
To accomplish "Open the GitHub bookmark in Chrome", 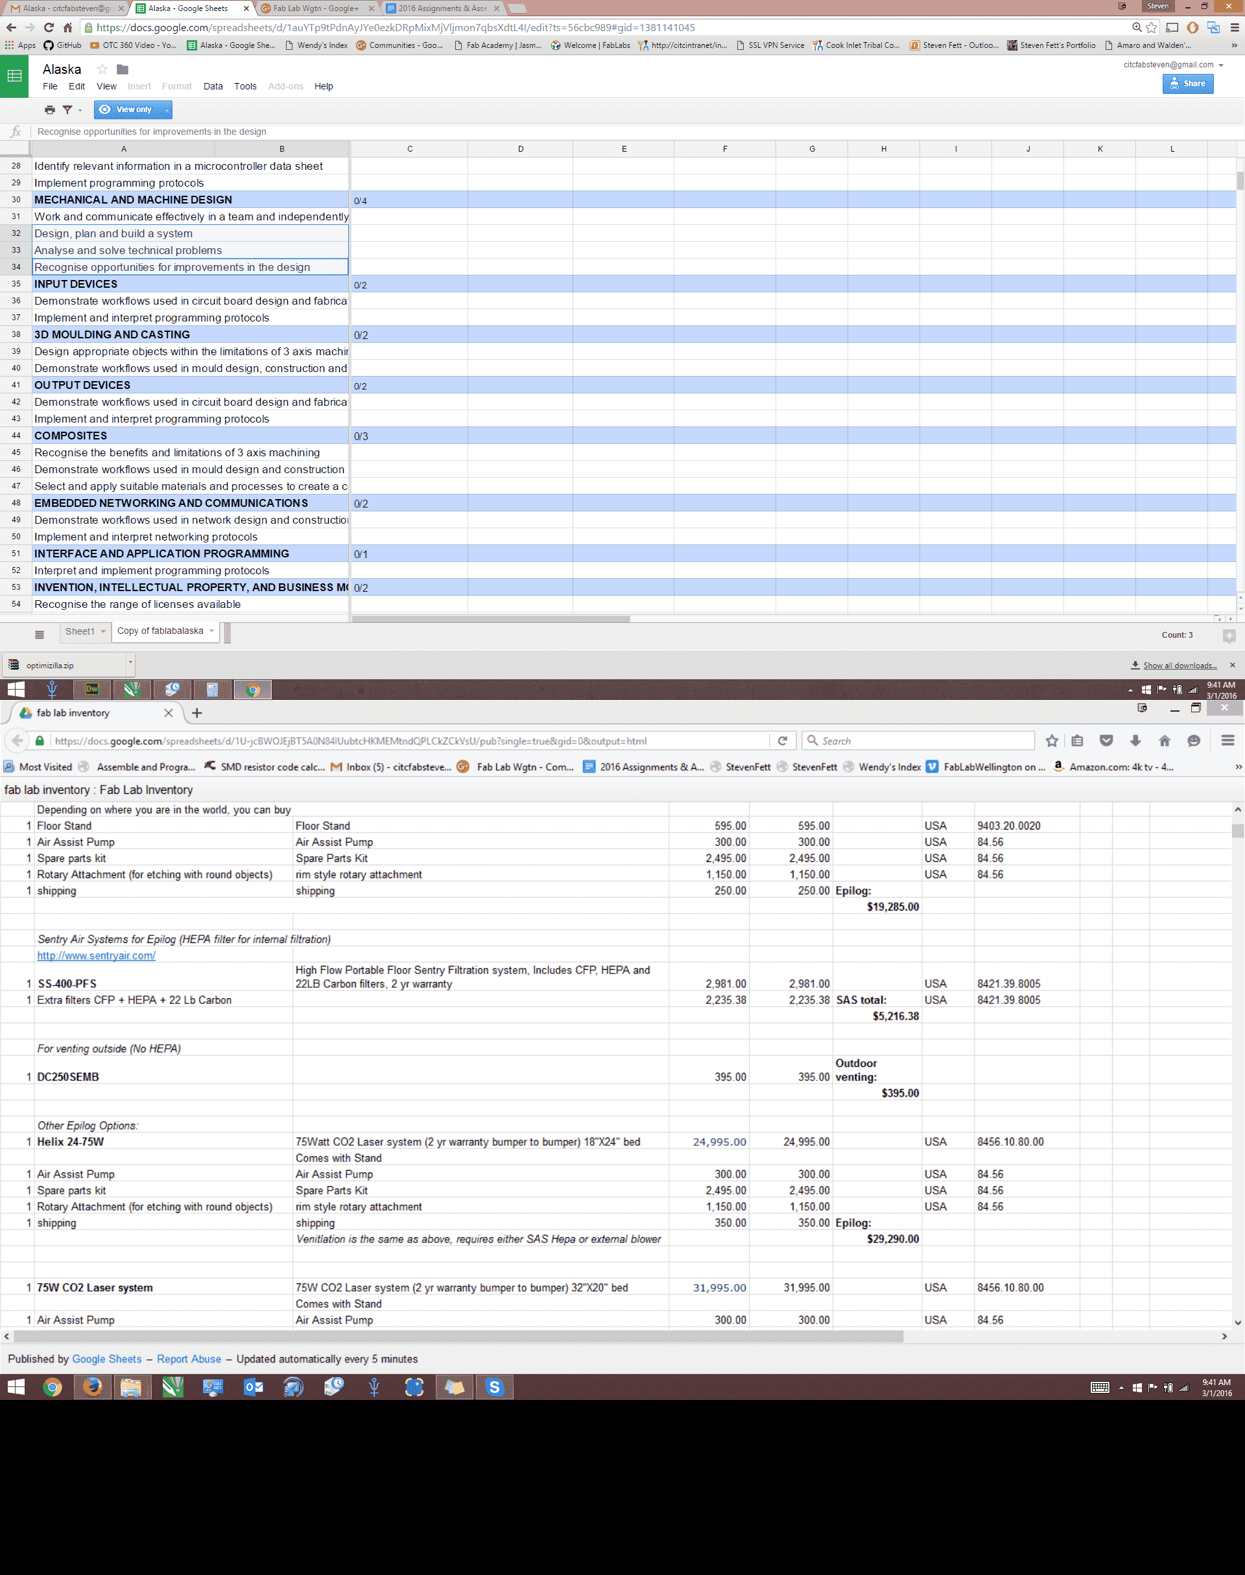I will [x=62, y=45].
